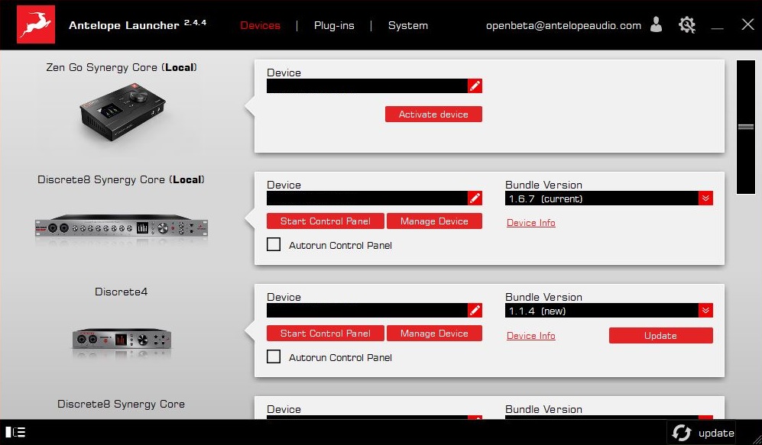Image resolution: width=762 pixels, height=445 pixels.
Task: Edit Discrete4 device name pencil icon
Action: point(475,310)
